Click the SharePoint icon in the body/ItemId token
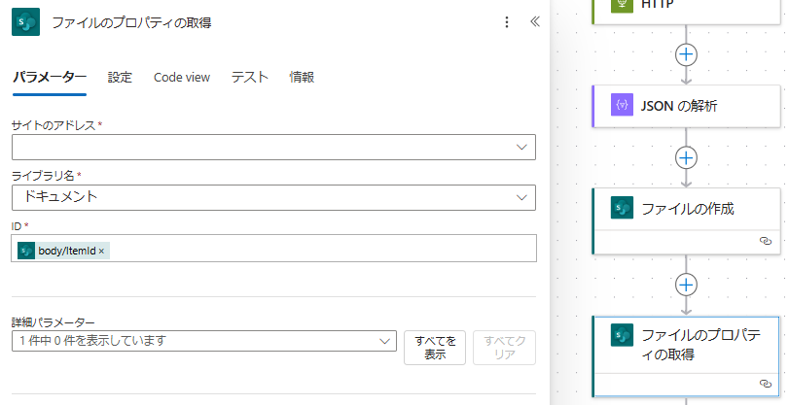The width and height of the screenshot is (789, 405). tap(26, 251)
